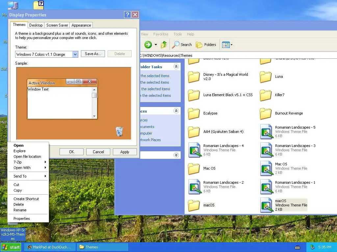The image size is (337, 252).
Task: Choose Open file location in context menu
Action: tap(28, 157)
